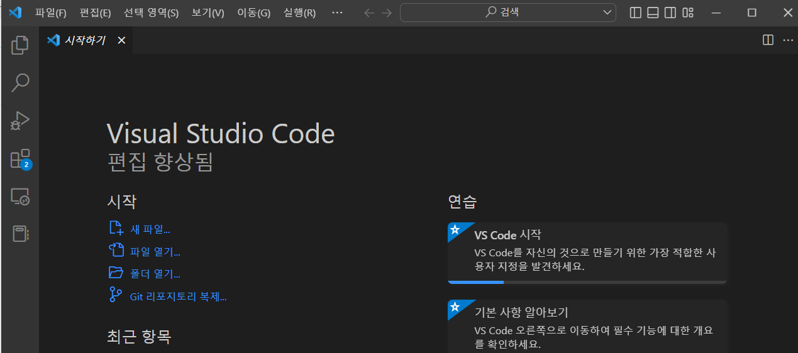
Task: Minimize the VS Code window
Action: coord(715,13)
